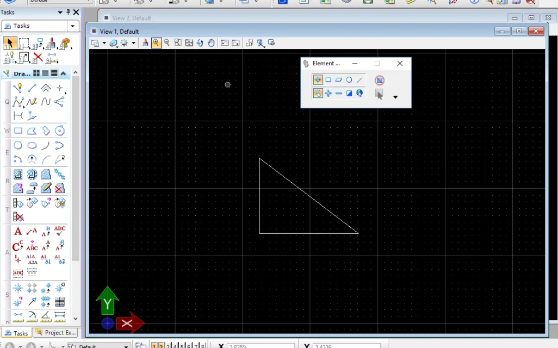
Task: Open the display brightness dropdown arrow
Action: (x=133, y=43)
